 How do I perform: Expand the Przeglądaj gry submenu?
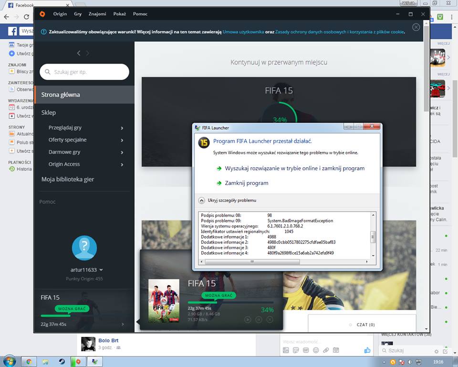(x=122, y=128)
